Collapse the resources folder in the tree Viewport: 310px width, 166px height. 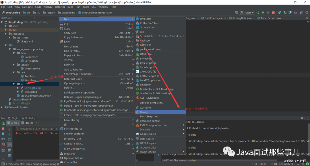point(6,34)
